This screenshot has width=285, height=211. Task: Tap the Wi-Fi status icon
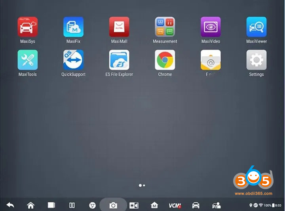[261, 205]
